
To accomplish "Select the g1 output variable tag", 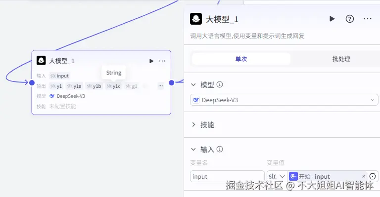I will (x=132, y=86).
